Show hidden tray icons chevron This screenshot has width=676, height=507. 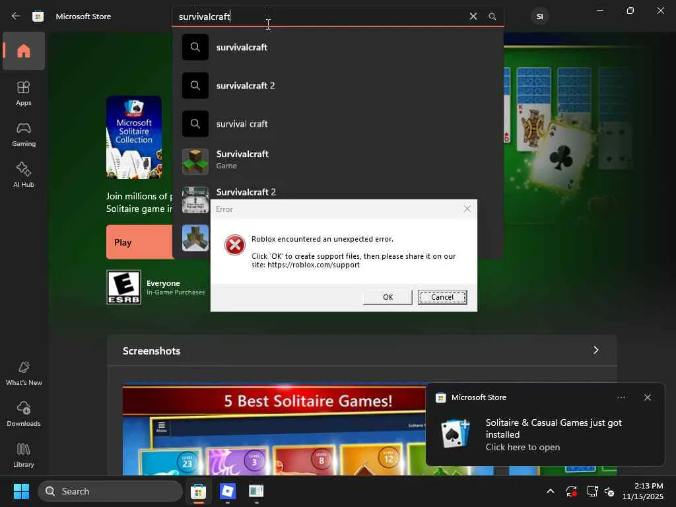click(x=551, y=491)
